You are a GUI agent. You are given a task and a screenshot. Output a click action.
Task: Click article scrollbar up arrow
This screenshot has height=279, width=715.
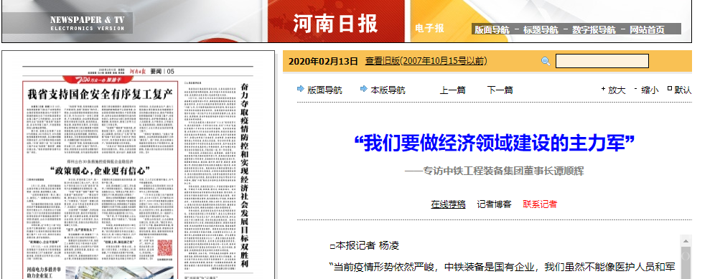pos(686,241)
